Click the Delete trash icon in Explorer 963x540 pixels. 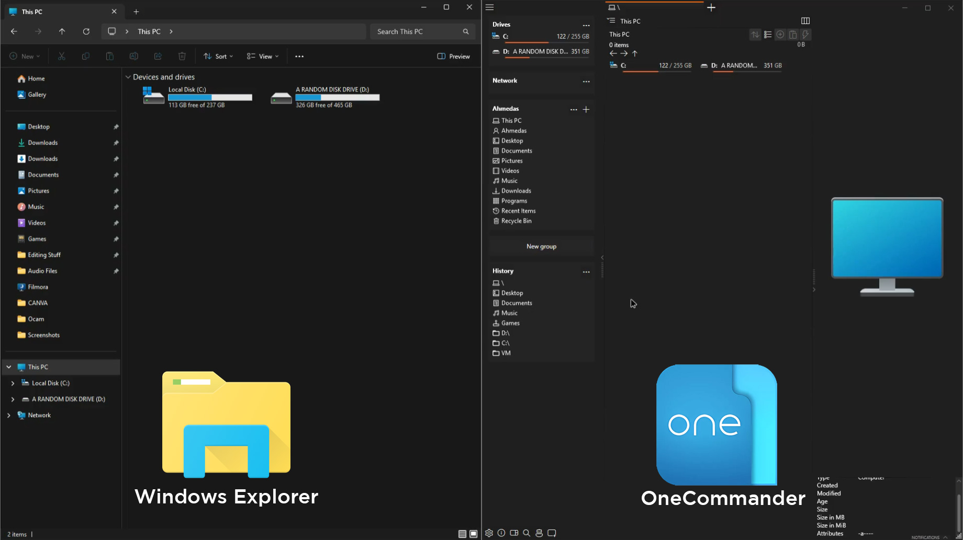tap(182, 56)
